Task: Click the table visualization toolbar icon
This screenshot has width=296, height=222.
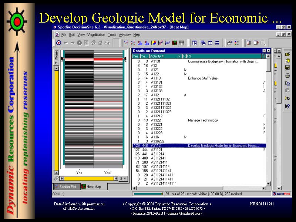Action: 182,43
